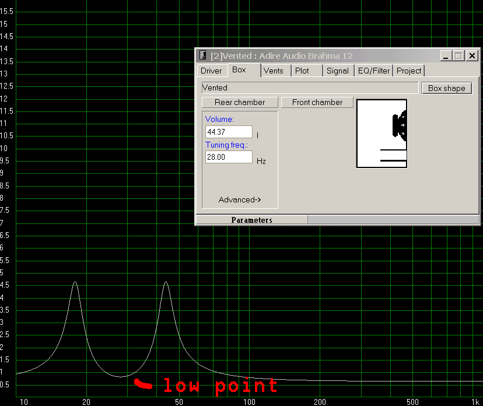Open the Plot tab
The width and height of the screenshot is (483, 406).
point(307,71)
